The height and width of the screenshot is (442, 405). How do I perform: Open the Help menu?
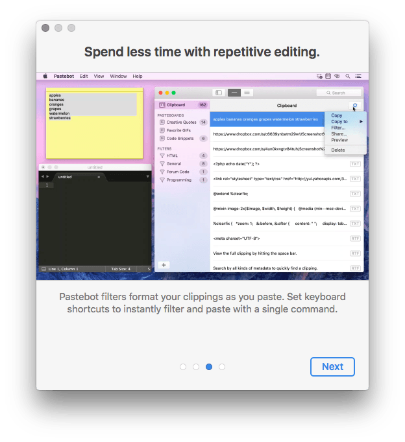[138, 76]
